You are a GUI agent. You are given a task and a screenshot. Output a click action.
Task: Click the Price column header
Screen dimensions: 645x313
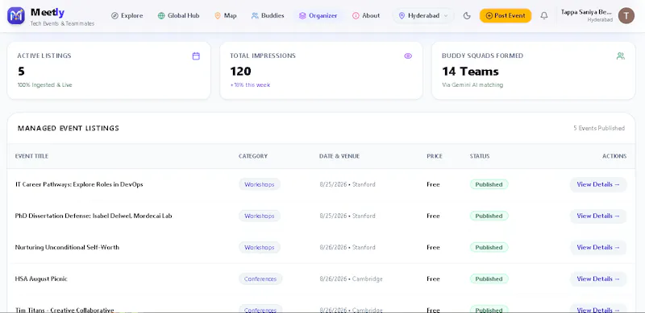435,156
